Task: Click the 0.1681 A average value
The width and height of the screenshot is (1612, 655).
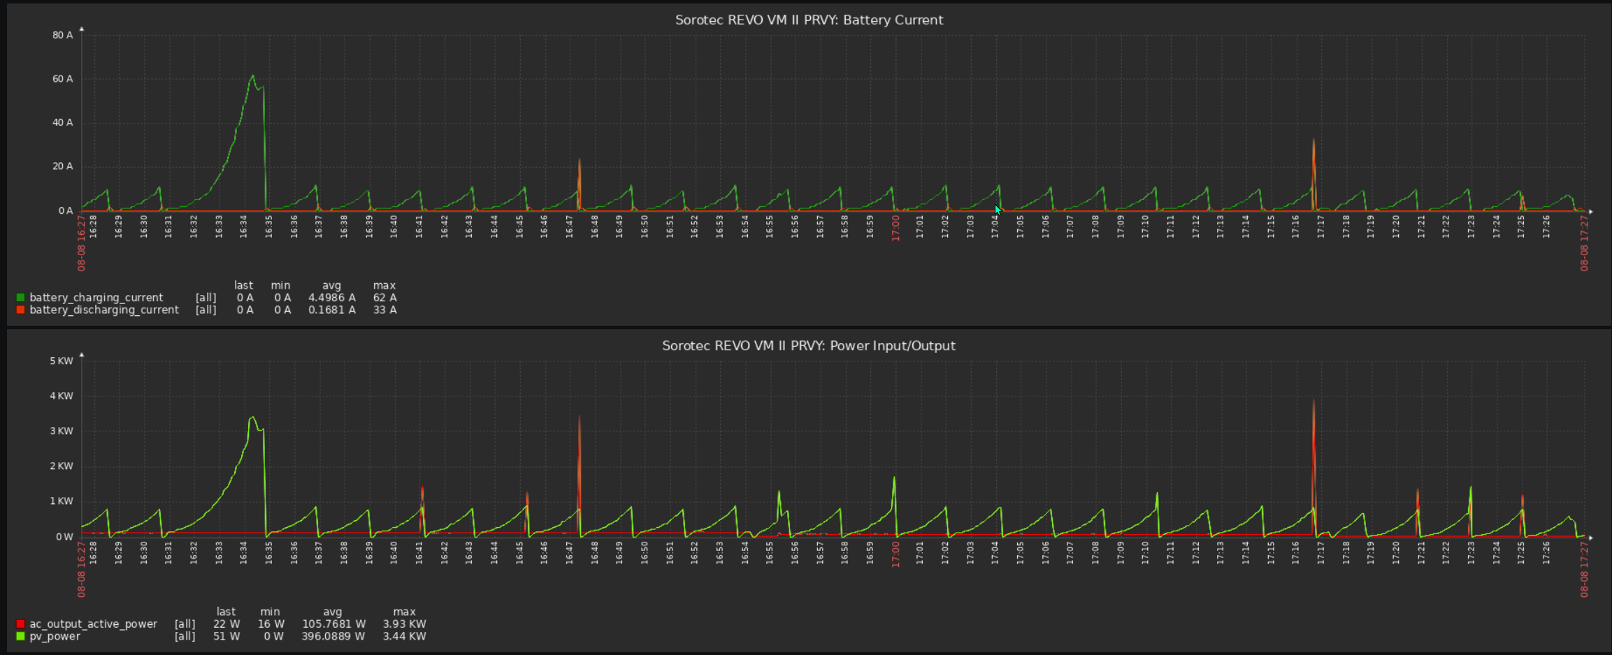Action: pyautogui.click(x=332, y=310)
